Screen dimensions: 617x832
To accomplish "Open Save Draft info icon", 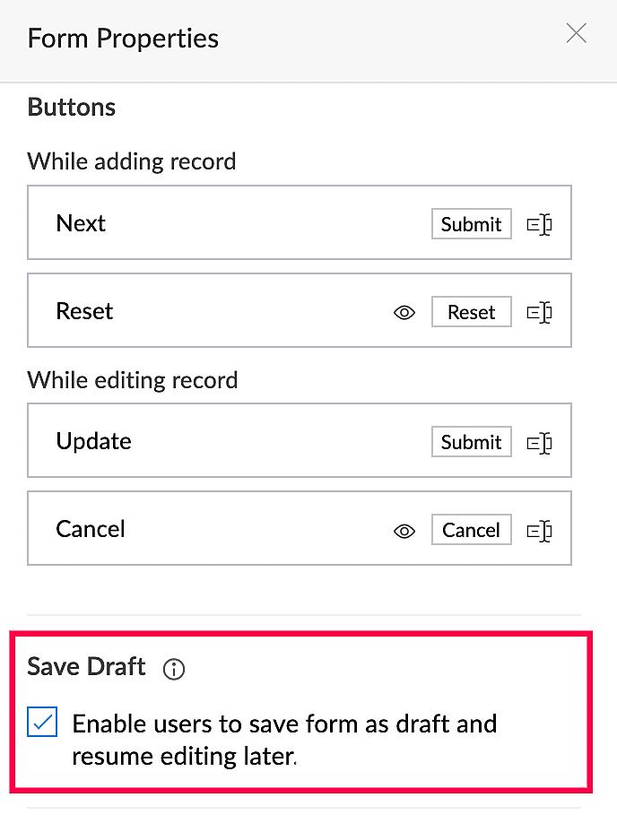I will coord(174,669).
